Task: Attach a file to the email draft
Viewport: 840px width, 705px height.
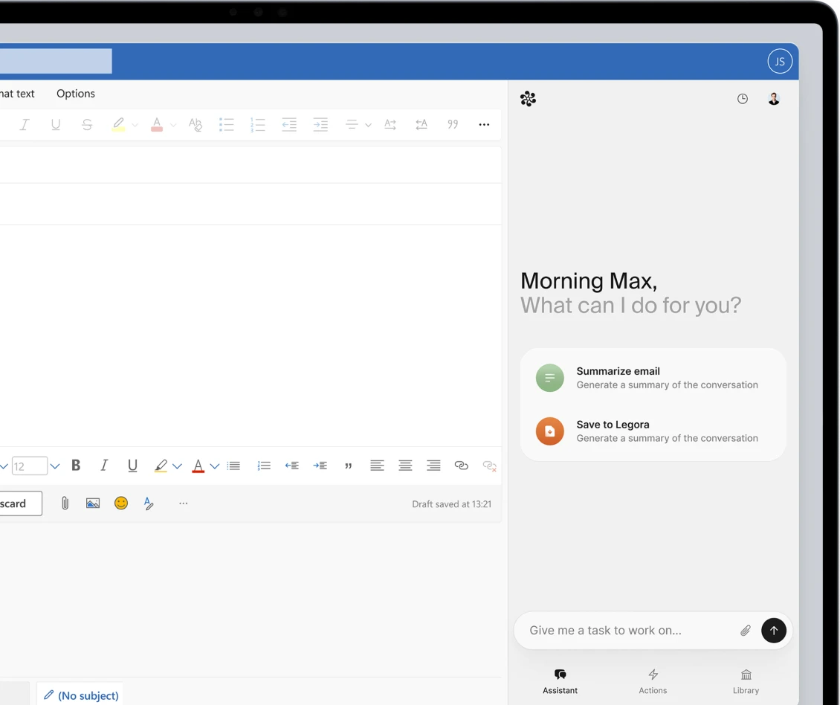Action: [x=65, y=503]
